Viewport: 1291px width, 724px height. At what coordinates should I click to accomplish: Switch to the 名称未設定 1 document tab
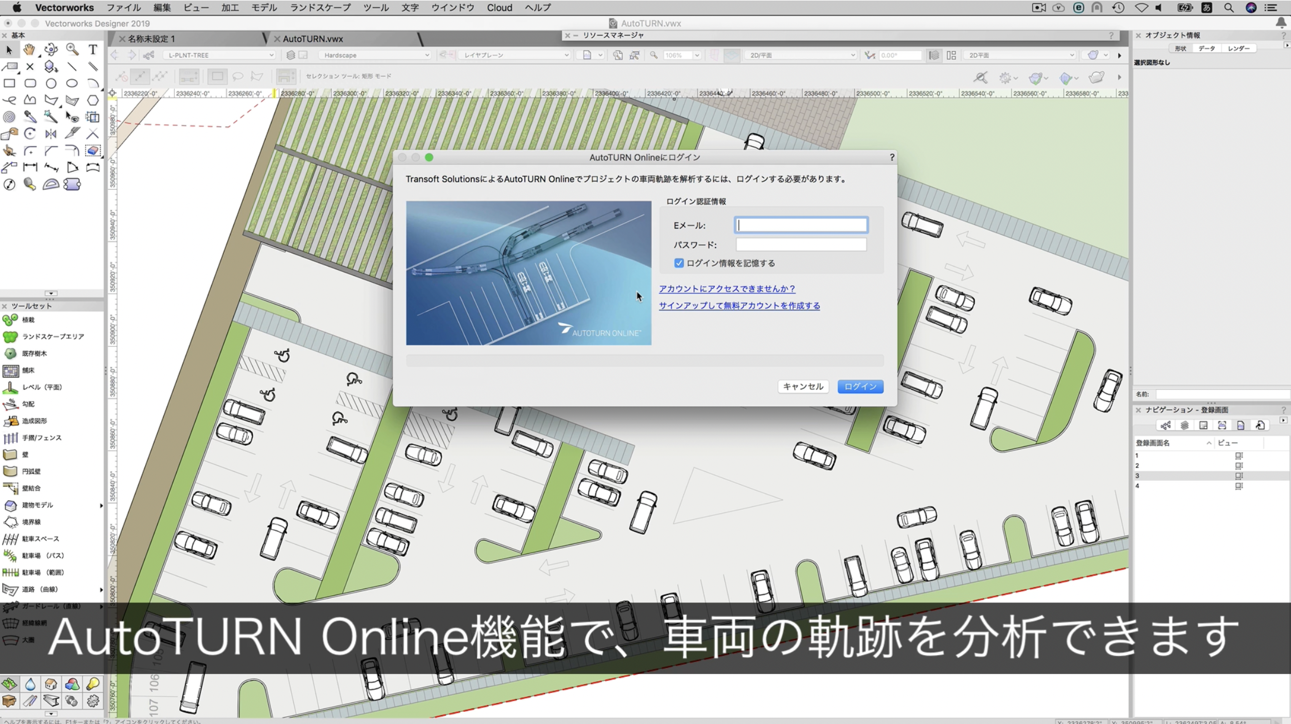151,39
